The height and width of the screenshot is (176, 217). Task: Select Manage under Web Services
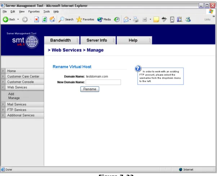click(x=14, y=98)
